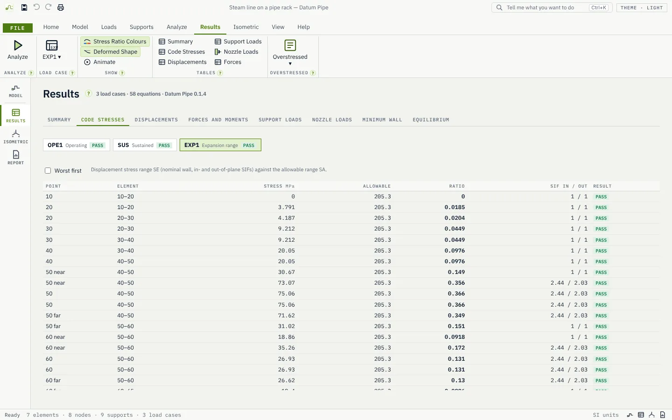This screenshot has width=672, height=420.
Task: Click the status bar isometric icon
Action: coord(652,415)
